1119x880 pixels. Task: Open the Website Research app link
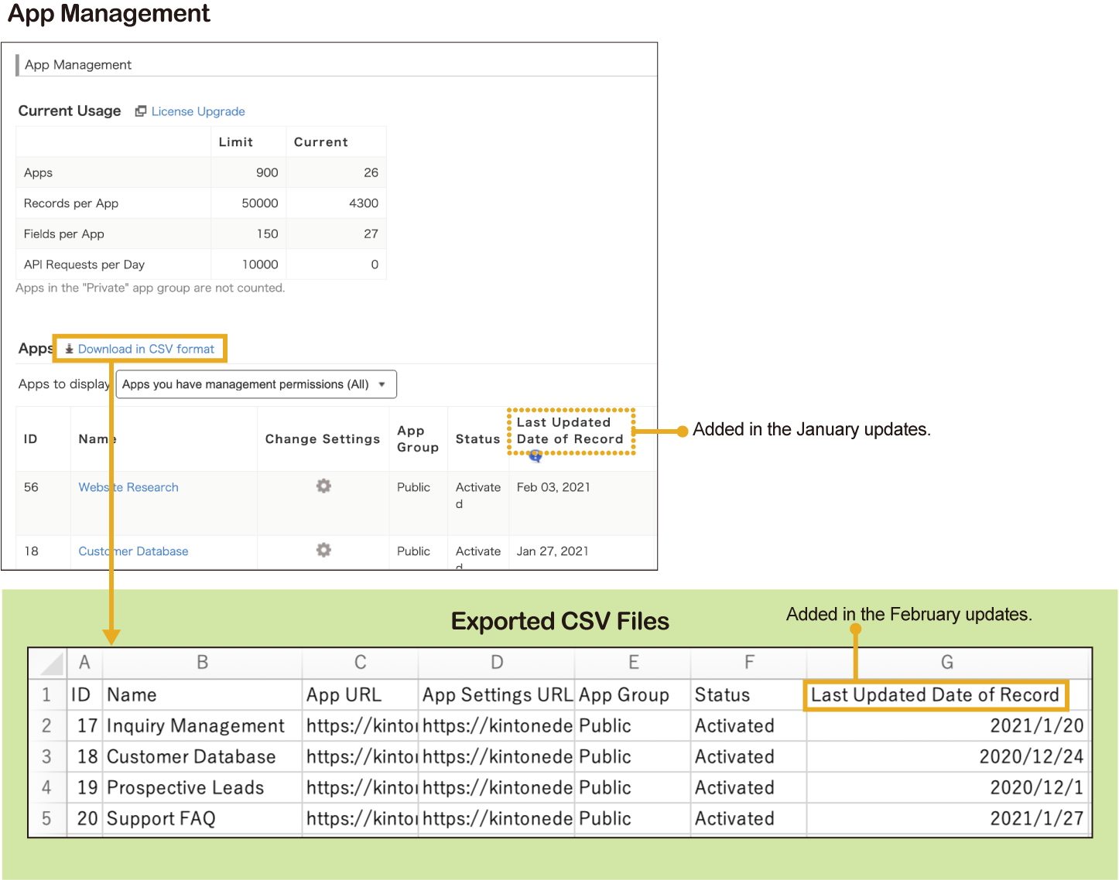coord(128,487)
